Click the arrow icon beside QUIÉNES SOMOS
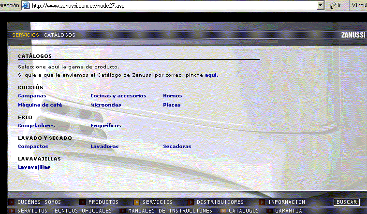The image size is (367, 214). [12, 202]
